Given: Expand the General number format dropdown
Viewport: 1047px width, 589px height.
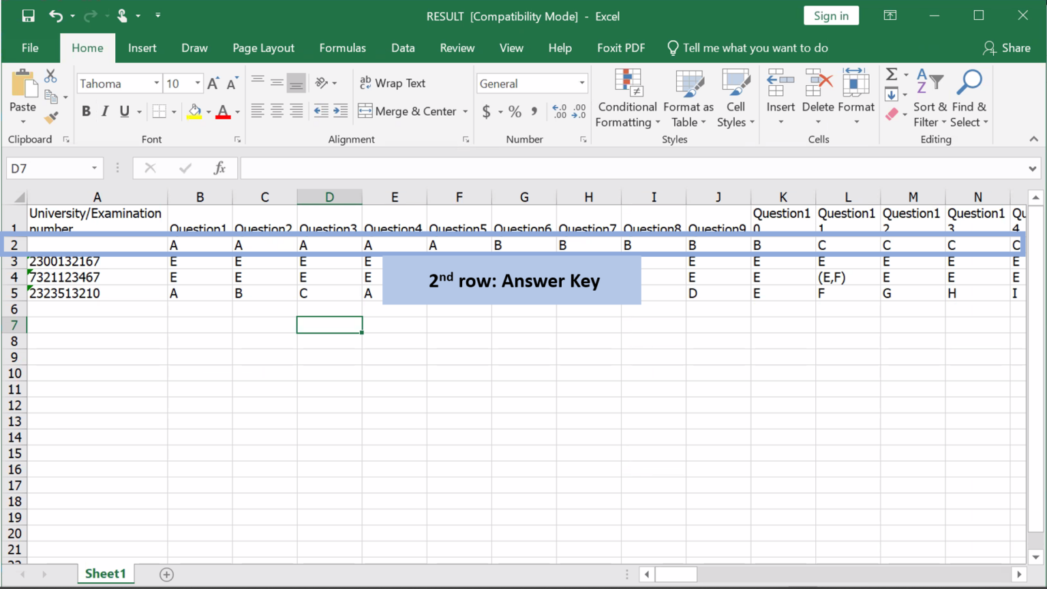Looking at the screenshot, I should click(x=581, y=83).
